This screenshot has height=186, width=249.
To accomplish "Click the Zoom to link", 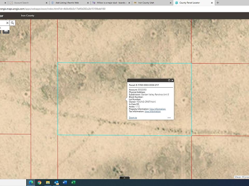I will pyautogui.click(x=133, y=118).
